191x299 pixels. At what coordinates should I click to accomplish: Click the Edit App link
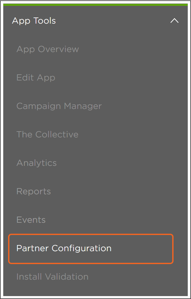click(x=36, y=78)
